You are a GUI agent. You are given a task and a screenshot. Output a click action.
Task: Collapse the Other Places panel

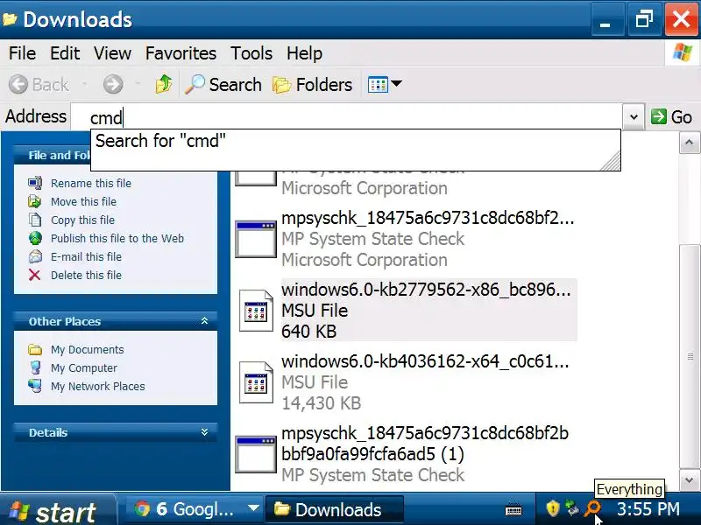pos(204,321)
